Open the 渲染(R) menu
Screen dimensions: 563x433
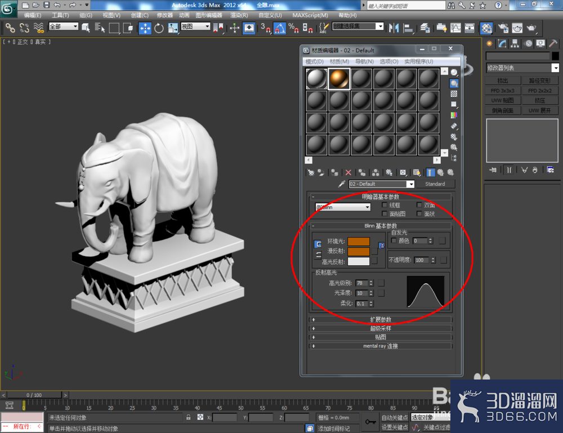pyautogui.click(x=239, y=15)
